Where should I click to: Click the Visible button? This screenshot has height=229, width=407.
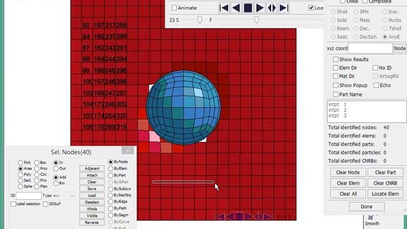pyautogui.click(x=92, y=216)
